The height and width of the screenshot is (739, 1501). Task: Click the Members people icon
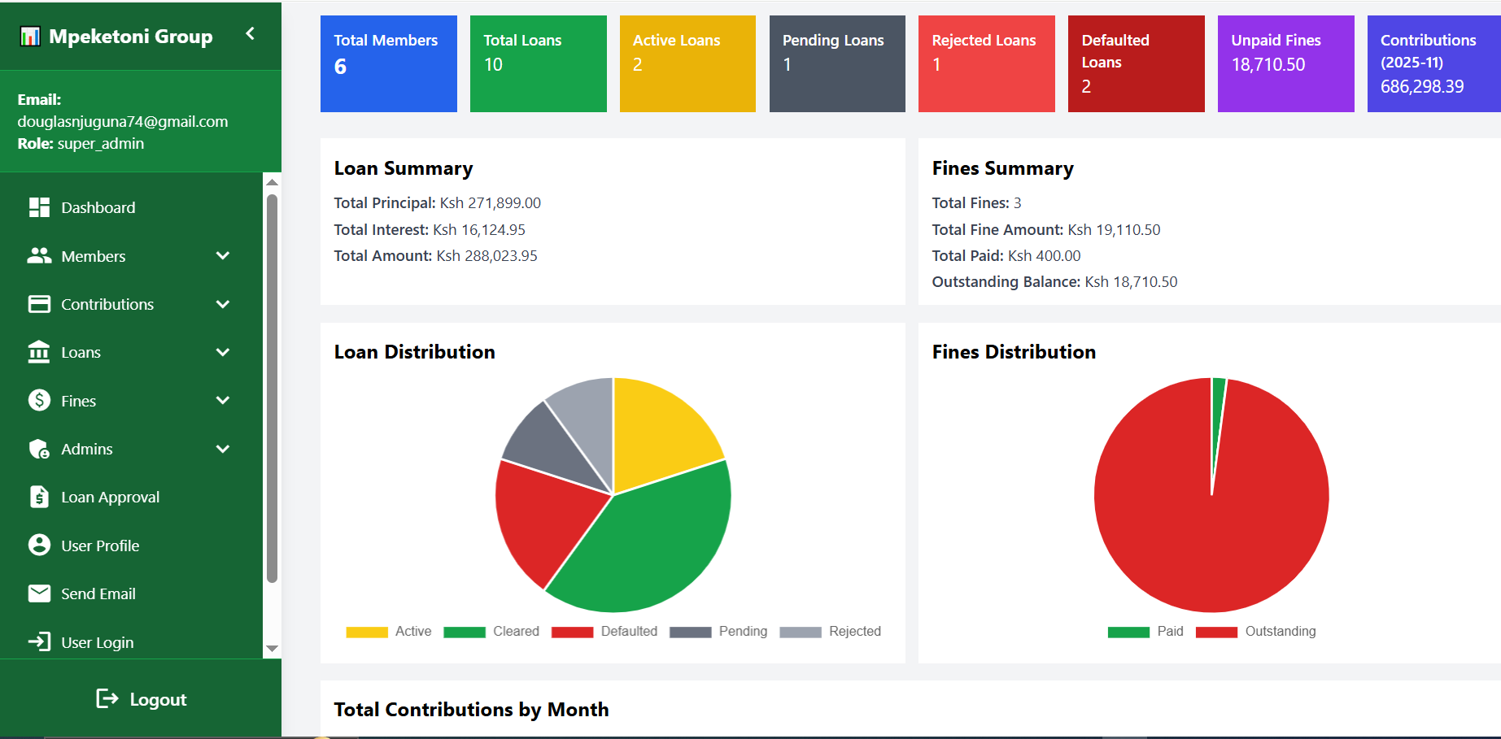pyautogui.click(x=39, y=256)
